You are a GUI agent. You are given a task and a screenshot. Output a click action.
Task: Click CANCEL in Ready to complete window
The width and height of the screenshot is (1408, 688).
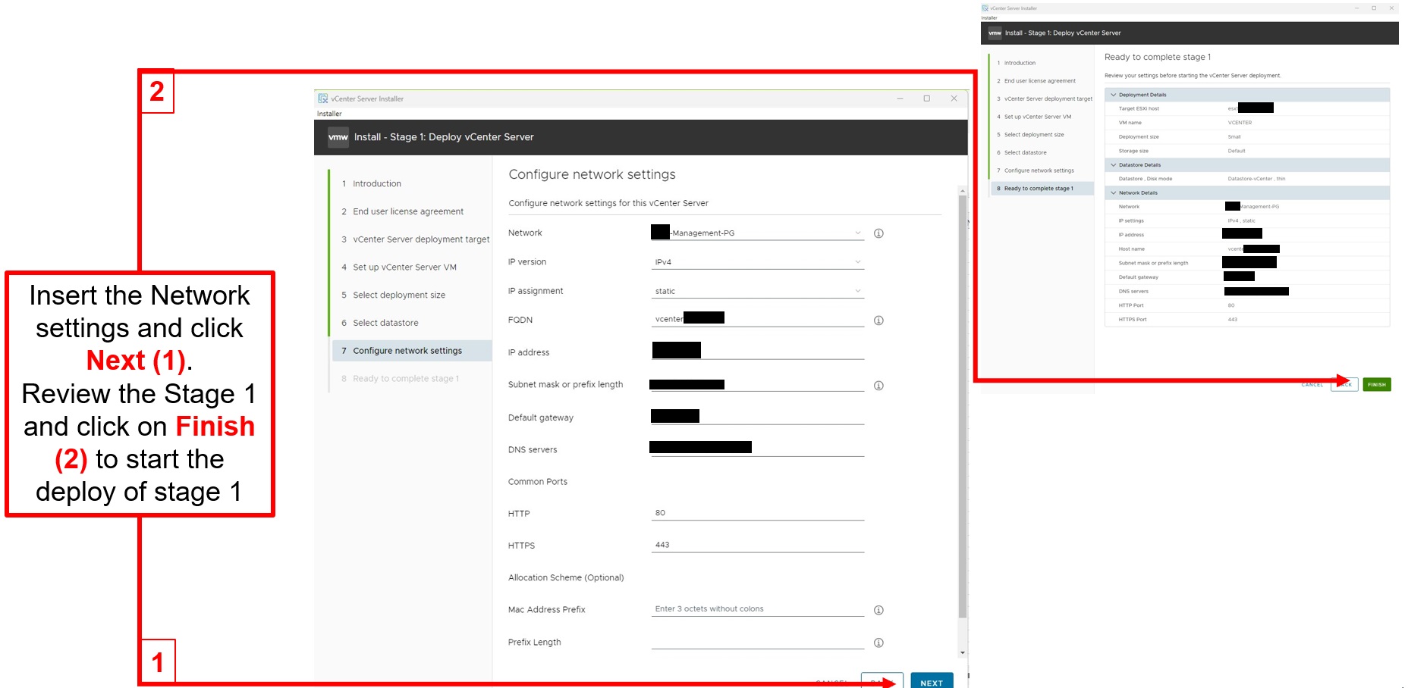(1312, 385)
